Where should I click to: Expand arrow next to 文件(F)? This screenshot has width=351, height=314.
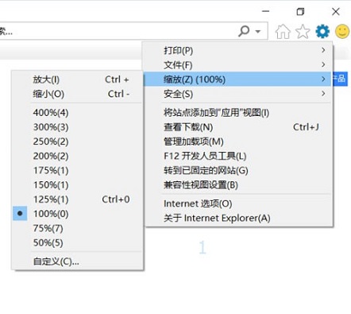(323, 64)
